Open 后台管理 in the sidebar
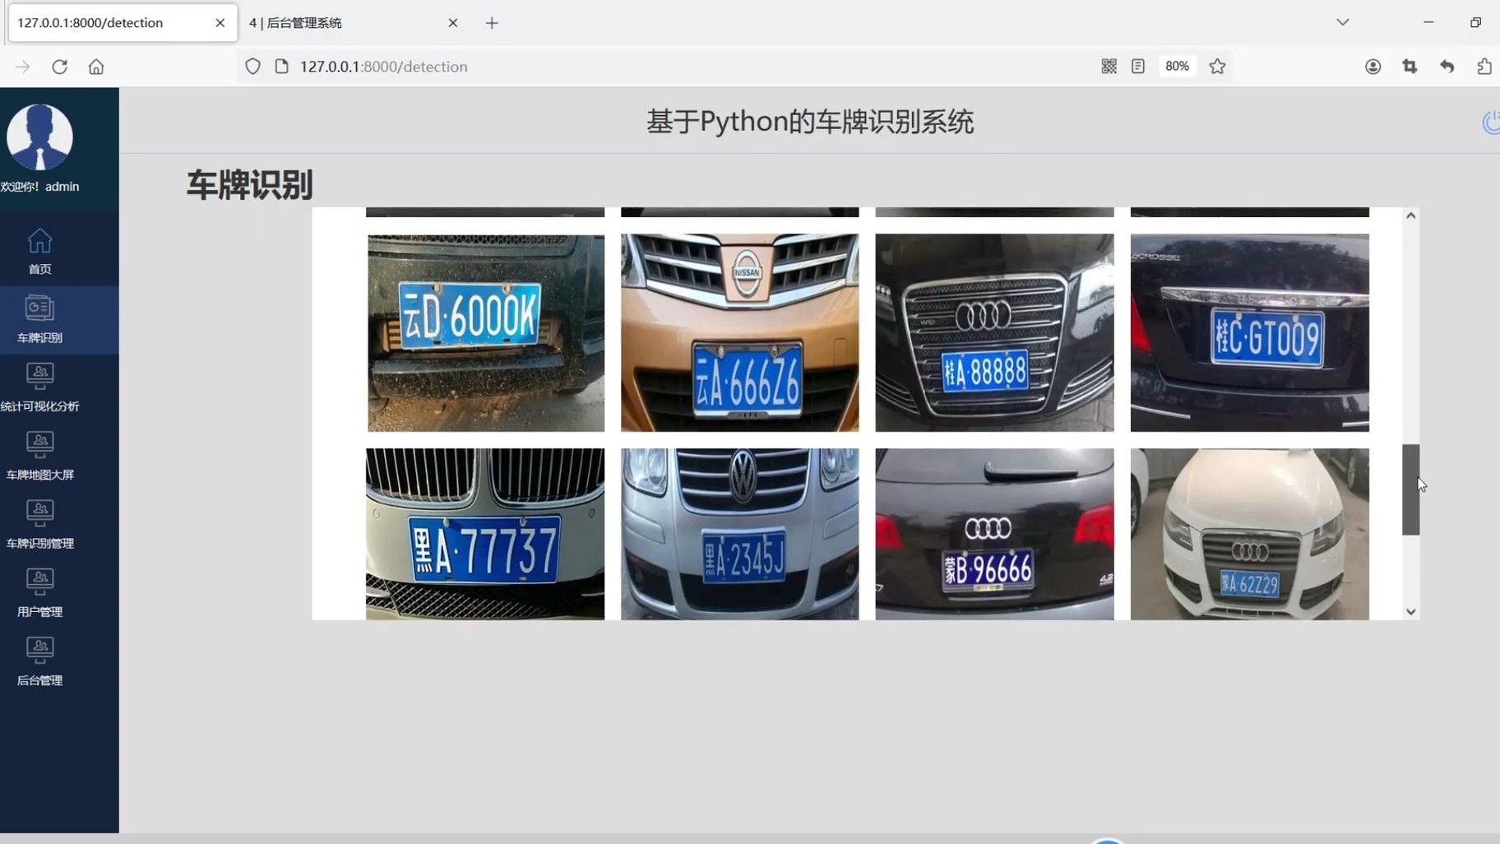 click(39, 662)
